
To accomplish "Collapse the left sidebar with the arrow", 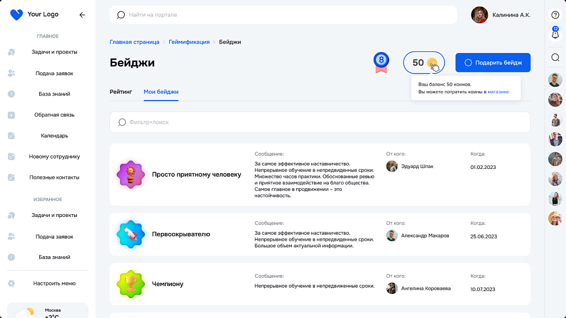I will 82,15.
